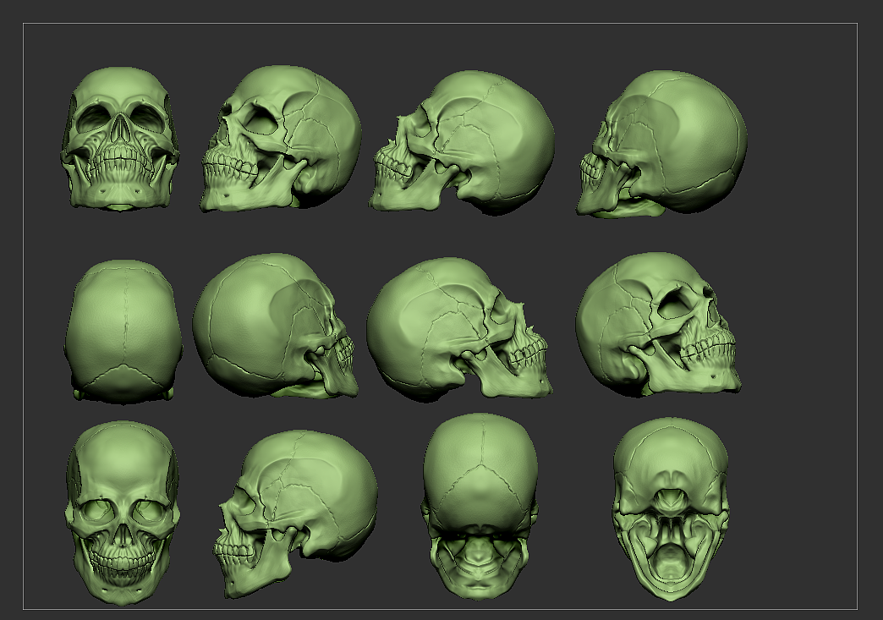Image resolution: width=883 pixels, height=620 pixels.
Task: Click the back view skull showing occipital sutures
Action: tap(480, 507)
